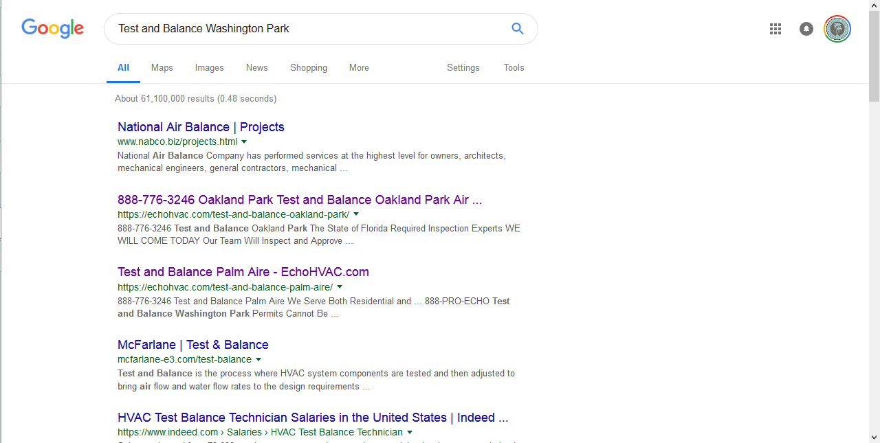Viewport: 880px width, 443px height.
Task: Click the blue search magnifier icon
Action: click(x=518, y=29)
